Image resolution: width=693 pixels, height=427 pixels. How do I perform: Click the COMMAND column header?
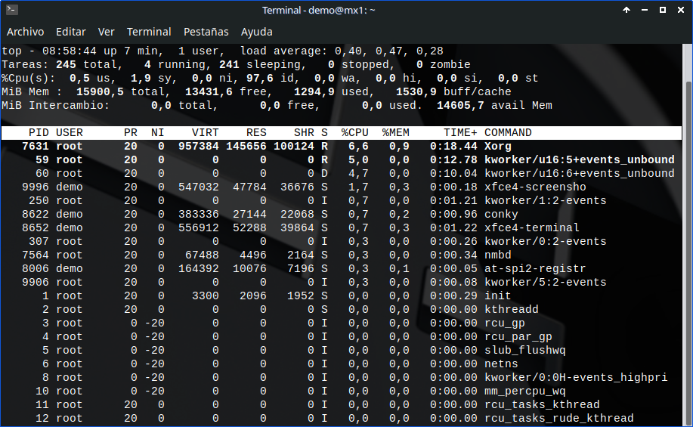508,132
